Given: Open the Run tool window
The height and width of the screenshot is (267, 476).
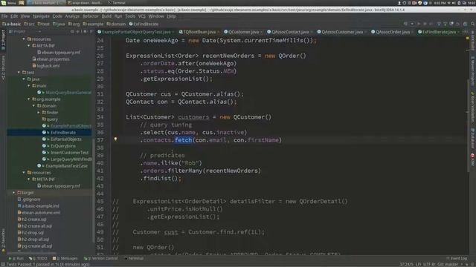Looking at the screenshot, I should click(16, 258).
